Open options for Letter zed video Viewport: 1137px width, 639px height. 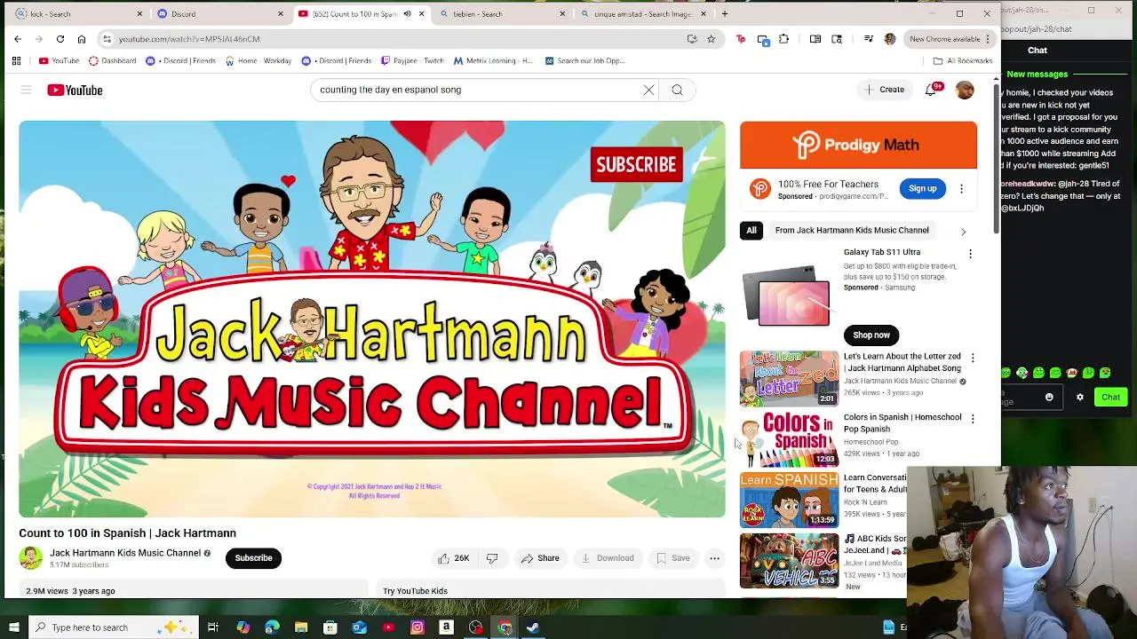(972, 358)
